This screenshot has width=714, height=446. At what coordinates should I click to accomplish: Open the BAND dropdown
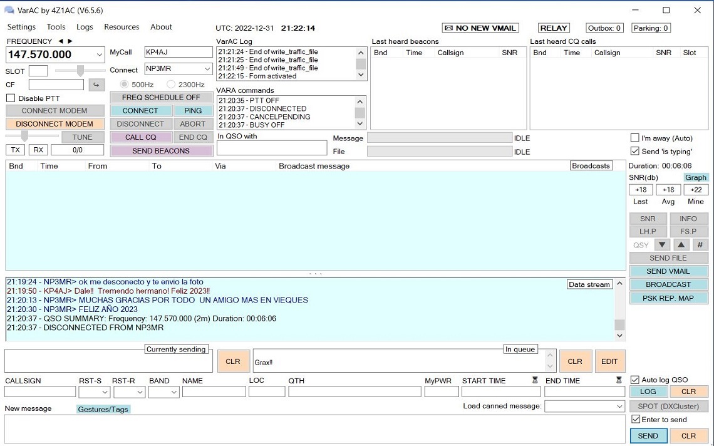(173, 392)
